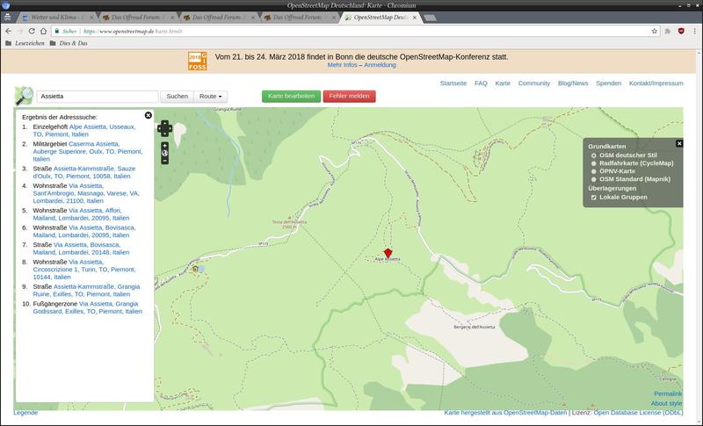Open the Open Database License (ODbL) link
Viewport: 703px width, 426px height.
[x=638, y=413]
